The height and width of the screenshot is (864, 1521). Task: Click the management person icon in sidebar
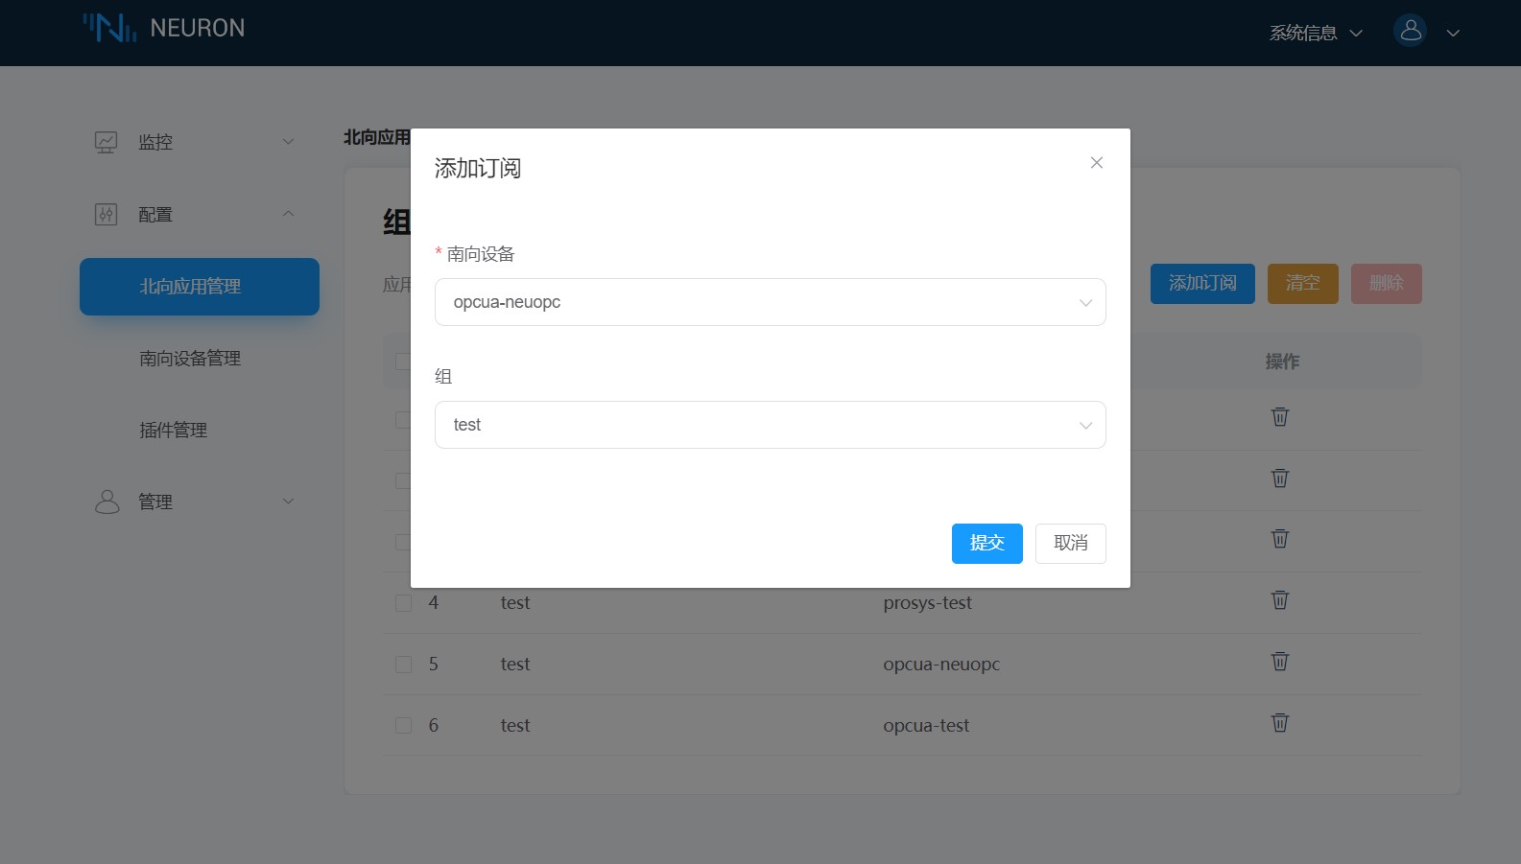(107, 502)
